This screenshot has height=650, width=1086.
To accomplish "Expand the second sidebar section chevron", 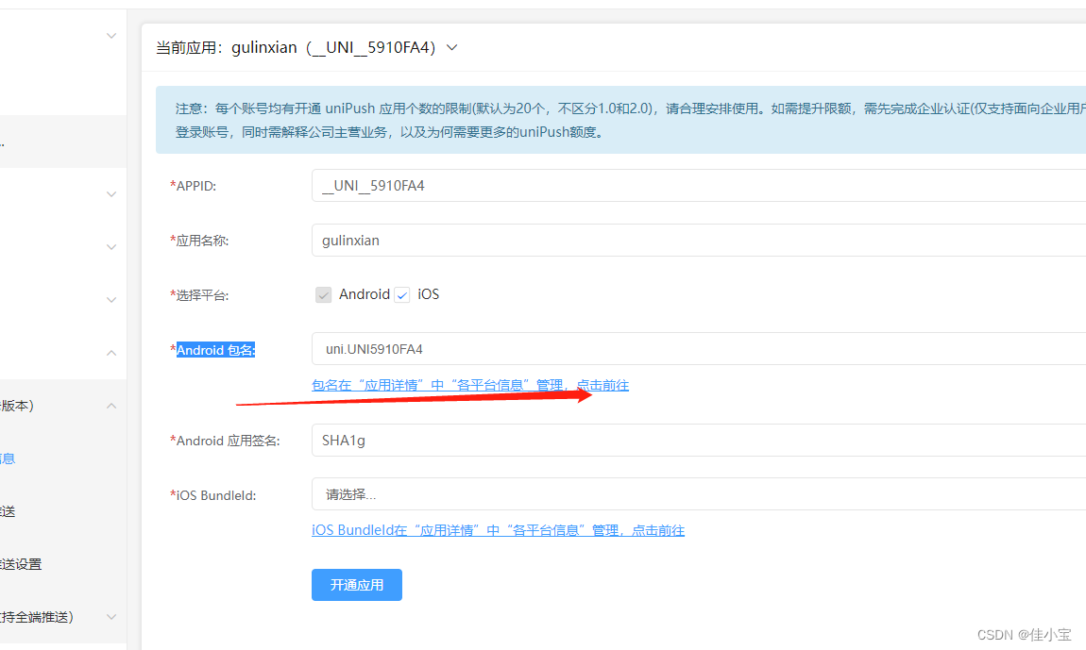I will click(111, 193).
